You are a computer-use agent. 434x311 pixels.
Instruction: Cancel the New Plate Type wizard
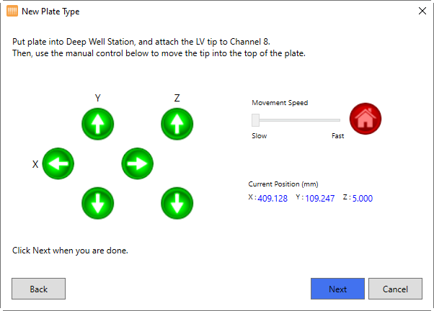[x=395, y=289]
